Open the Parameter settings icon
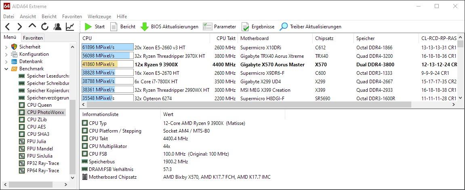The width and height of the screenshot is (465, 190). [x=208, y=27]
